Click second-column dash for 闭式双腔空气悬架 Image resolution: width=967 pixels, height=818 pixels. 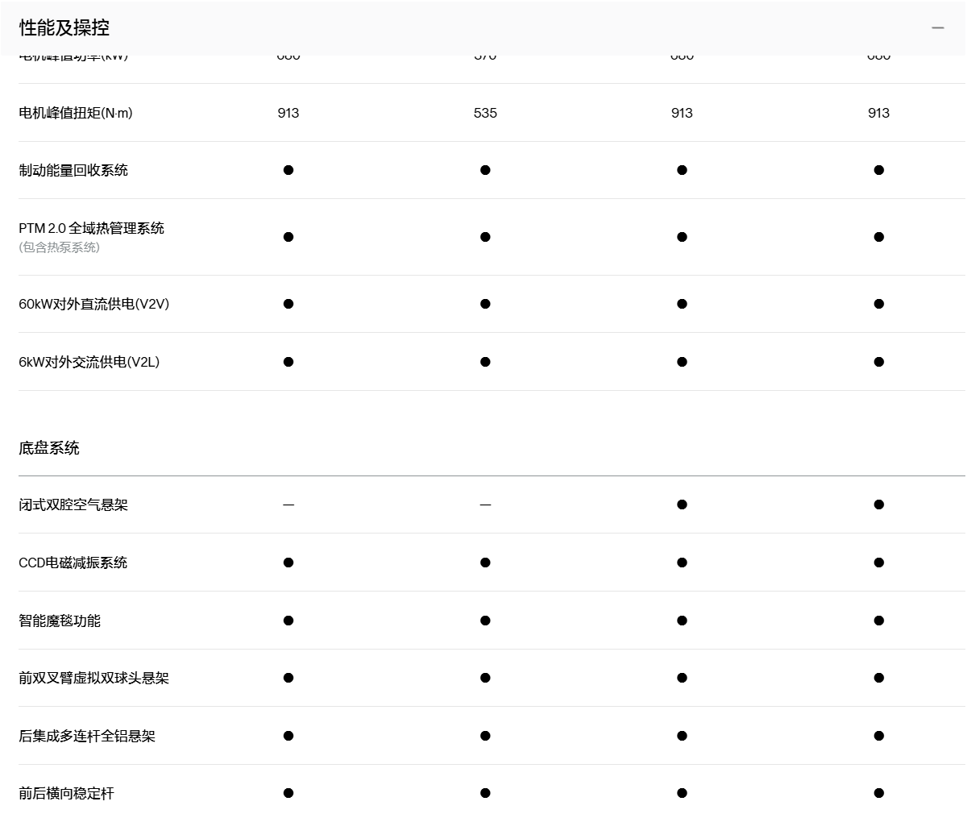(x=485, y=505)
